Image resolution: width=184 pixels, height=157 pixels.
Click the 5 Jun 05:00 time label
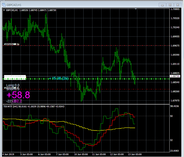(26, 154)
